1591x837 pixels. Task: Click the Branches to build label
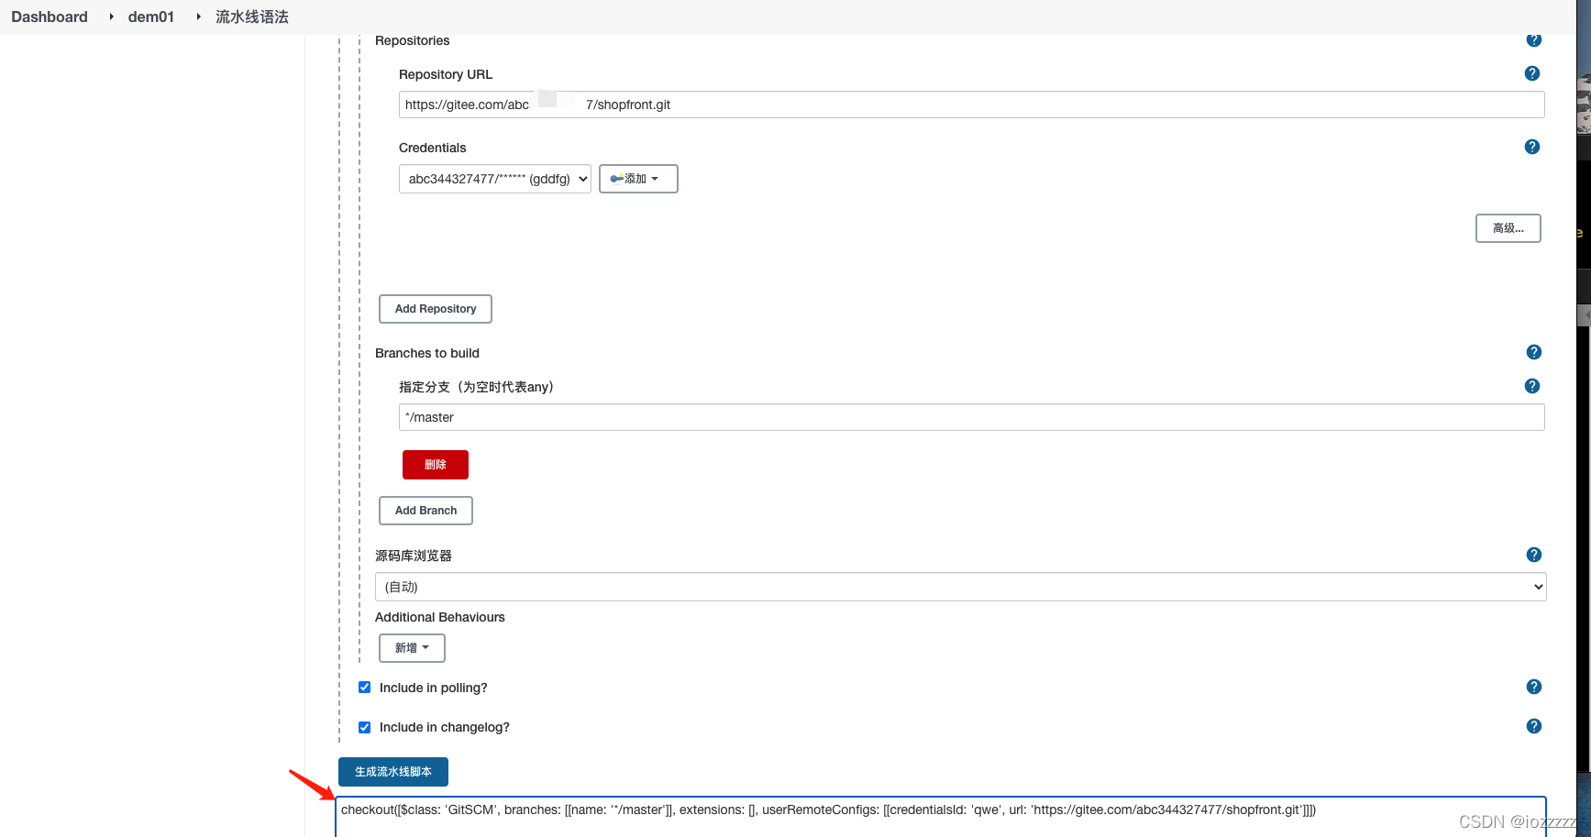(x=427, y=353)
